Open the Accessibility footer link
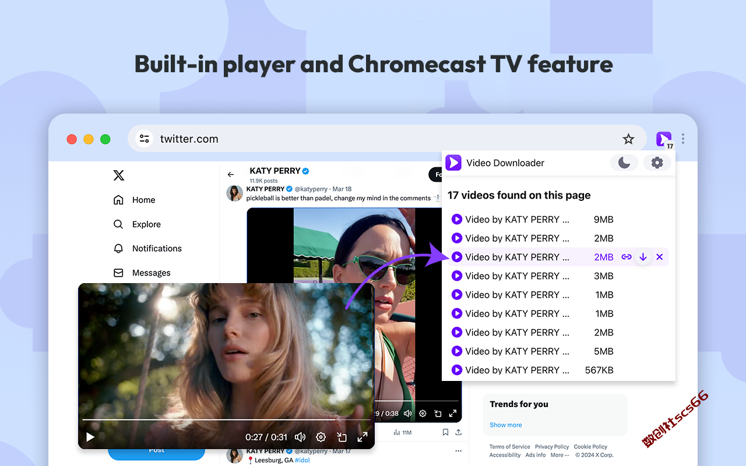 click(x=505, y=455)
